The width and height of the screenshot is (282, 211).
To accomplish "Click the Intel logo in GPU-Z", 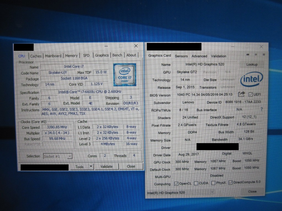I will coord(252,79).
